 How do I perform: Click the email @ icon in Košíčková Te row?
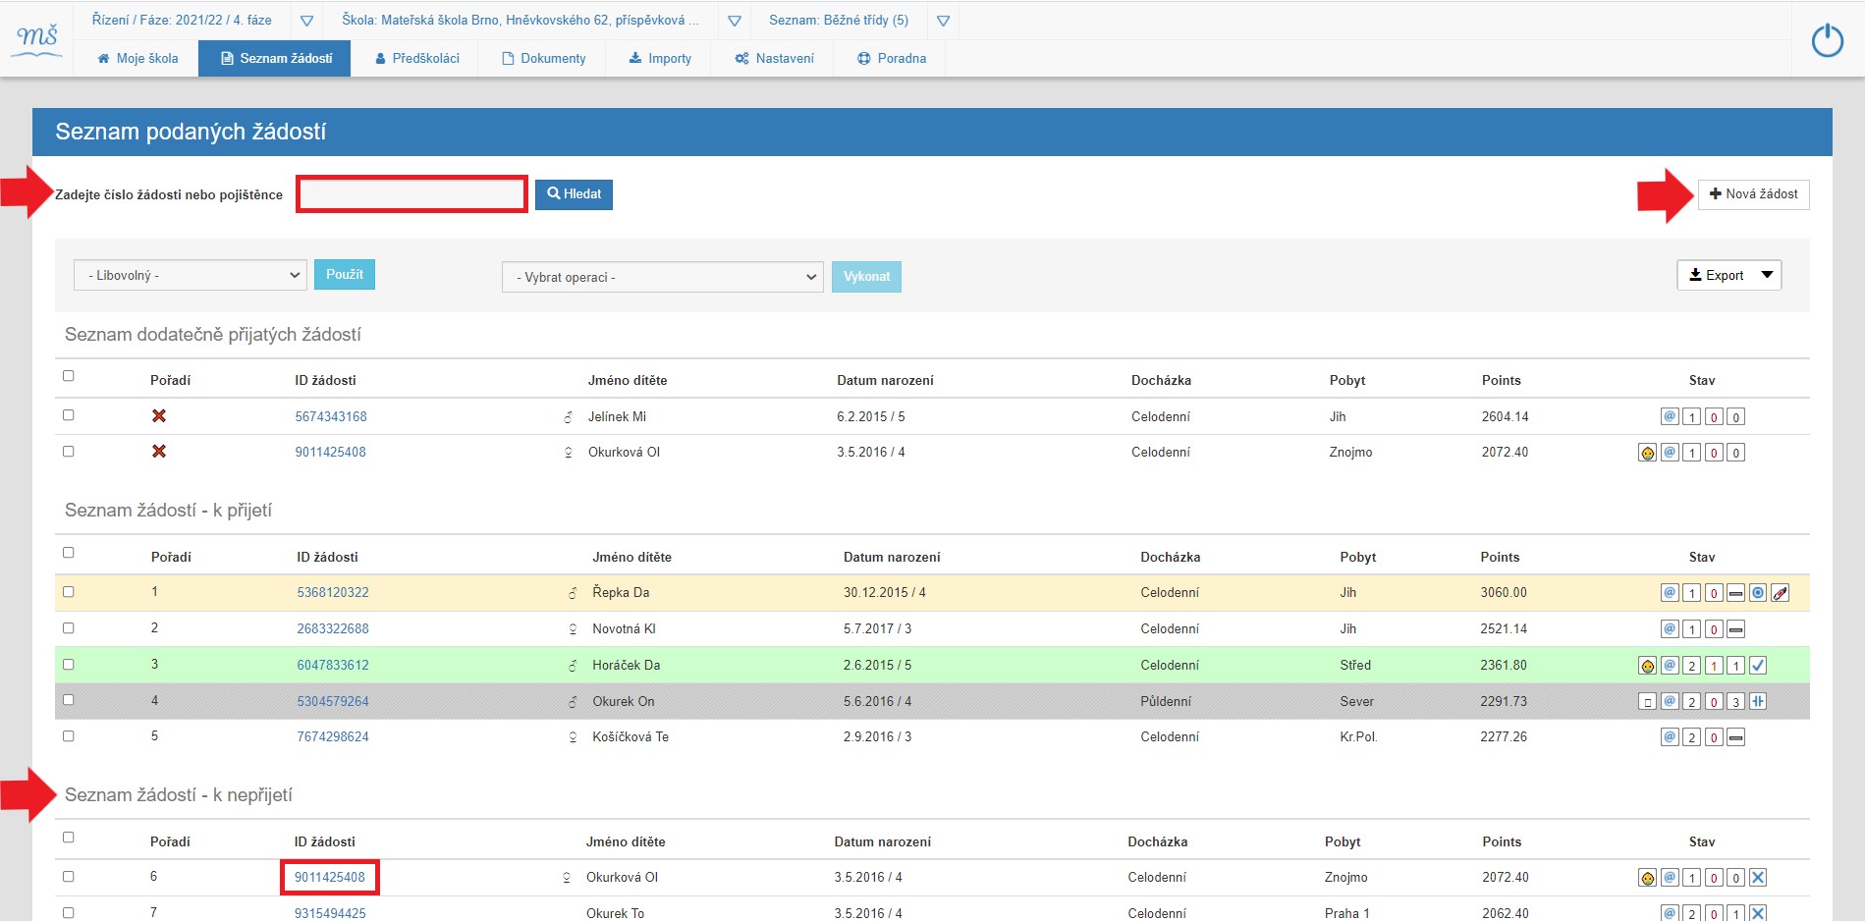pyautogui.click(x=1670, y=736)
